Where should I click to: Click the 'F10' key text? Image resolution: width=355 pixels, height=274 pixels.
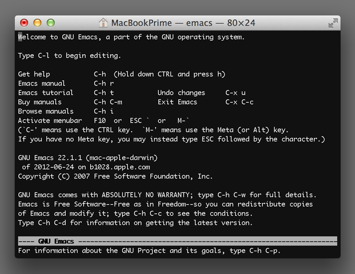click(x=99, y=121)
